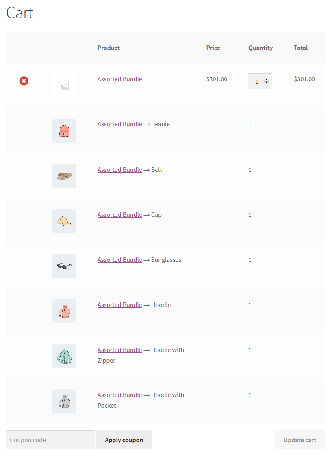Decrease the bundle quantity using down arrow
Image resolution: width=332 pixels, height=458 pixels.
(267, 83)
